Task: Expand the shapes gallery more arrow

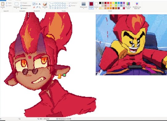Action: 67,8
